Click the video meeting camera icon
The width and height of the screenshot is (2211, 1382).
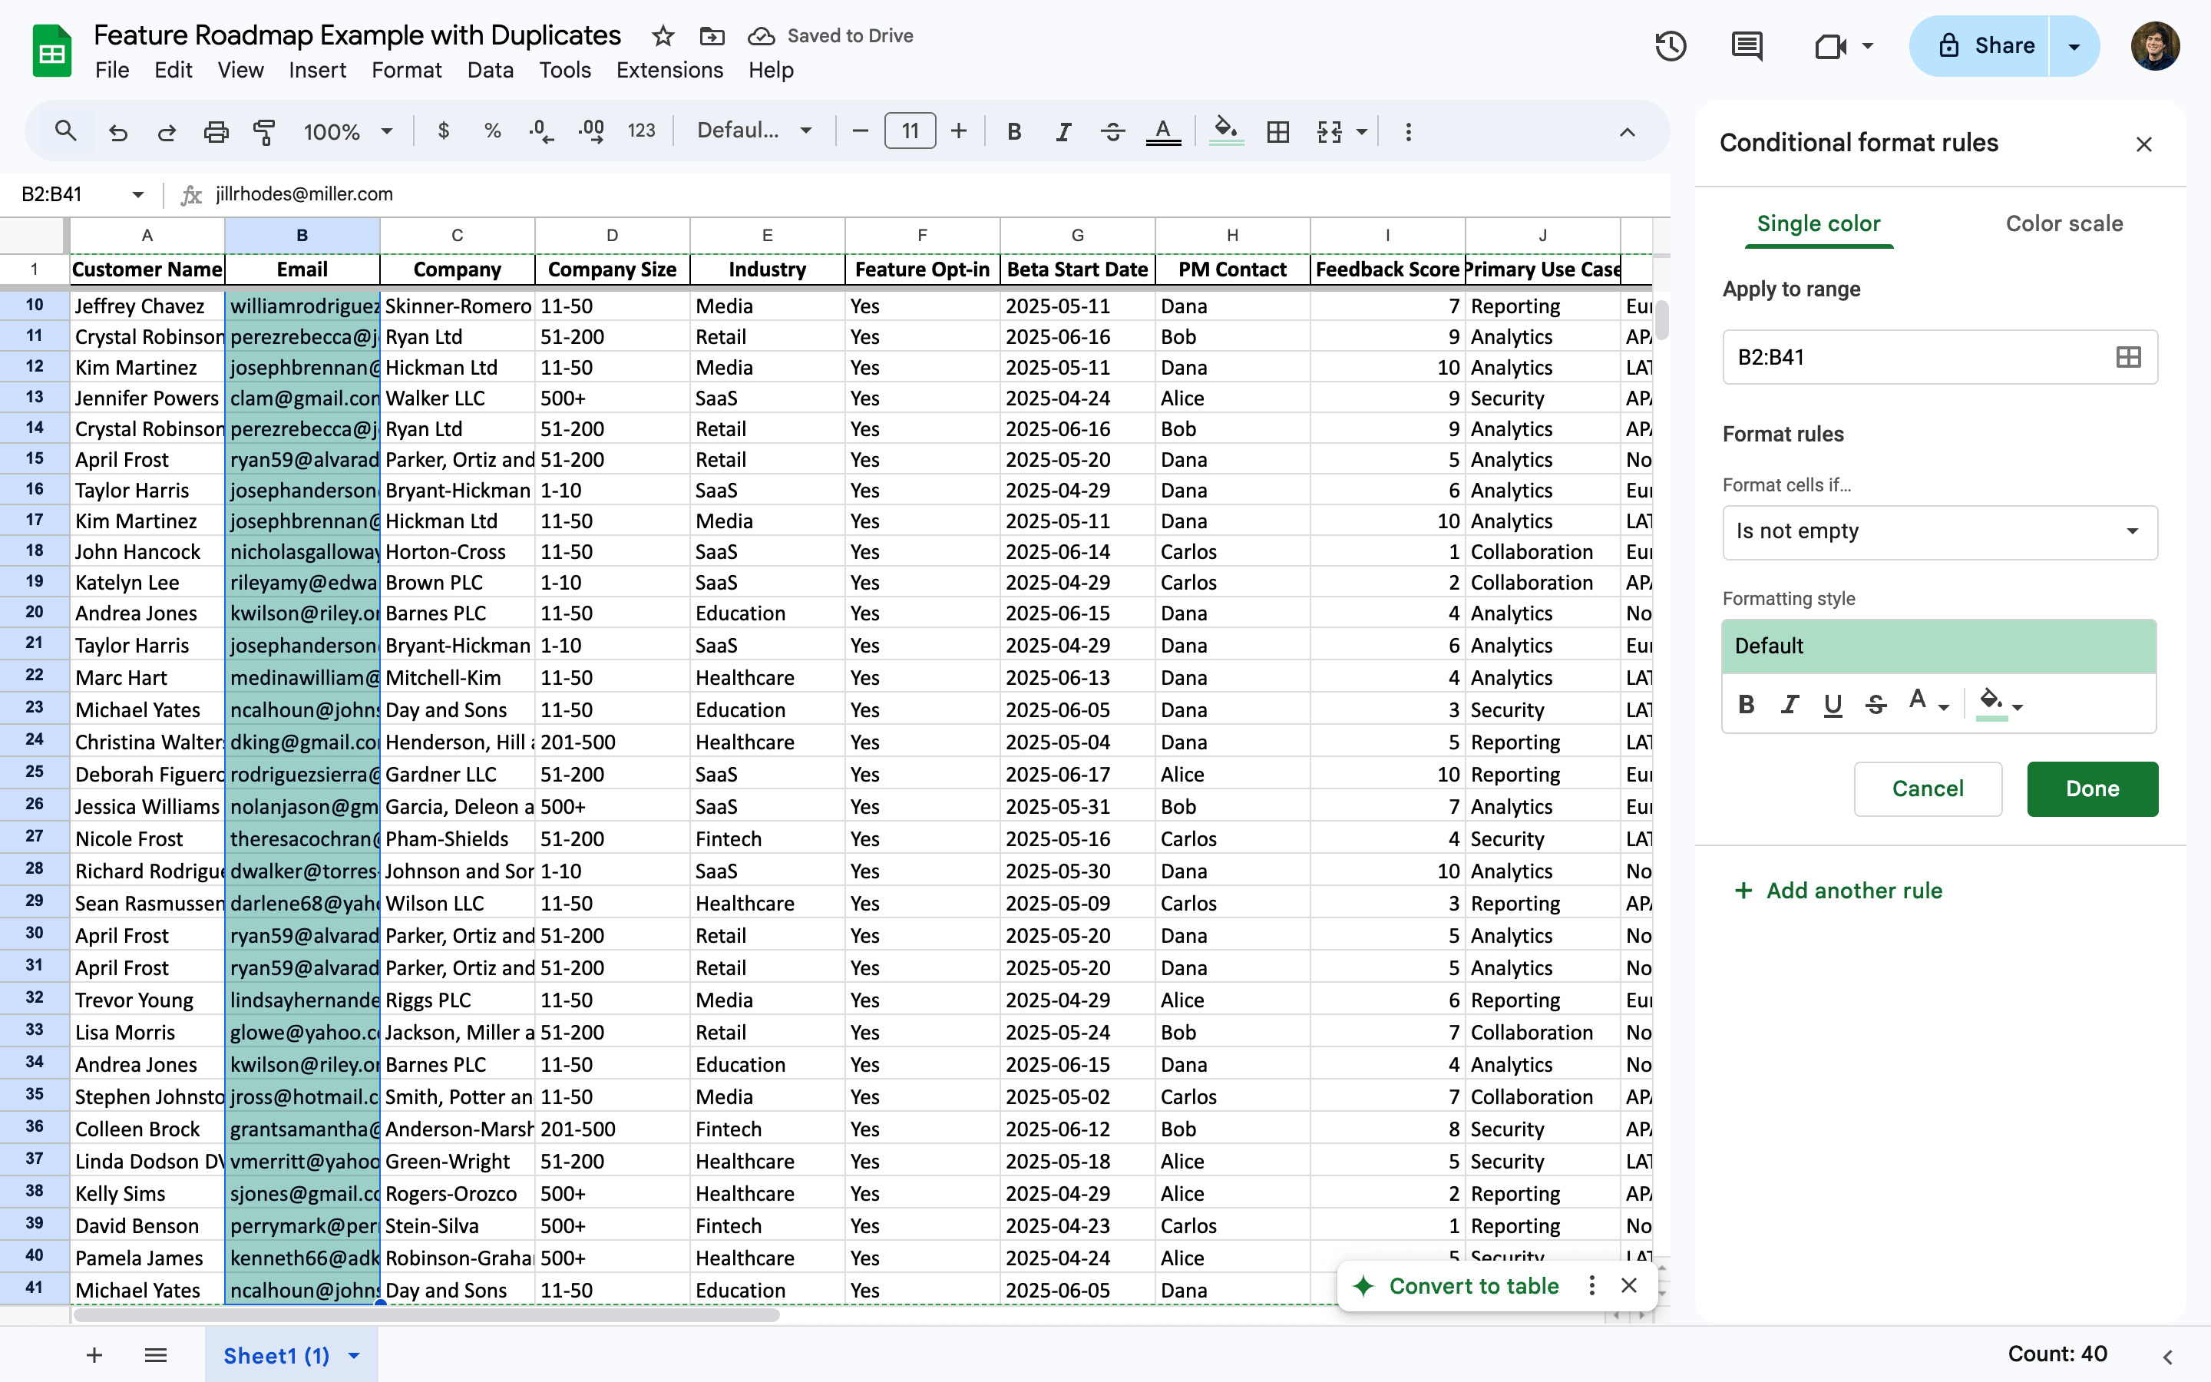click(1831, 46)
